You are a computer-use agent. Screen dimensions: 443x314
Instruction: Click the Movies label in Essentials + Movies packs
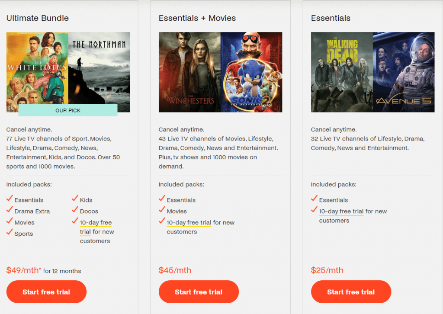tap(177, 211)
